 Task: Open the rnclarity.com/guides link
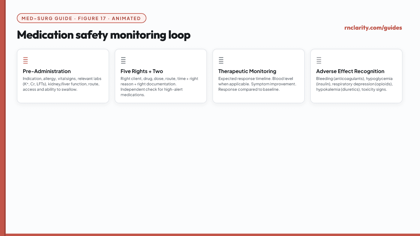pyautogui.click(x=373, y=28)
